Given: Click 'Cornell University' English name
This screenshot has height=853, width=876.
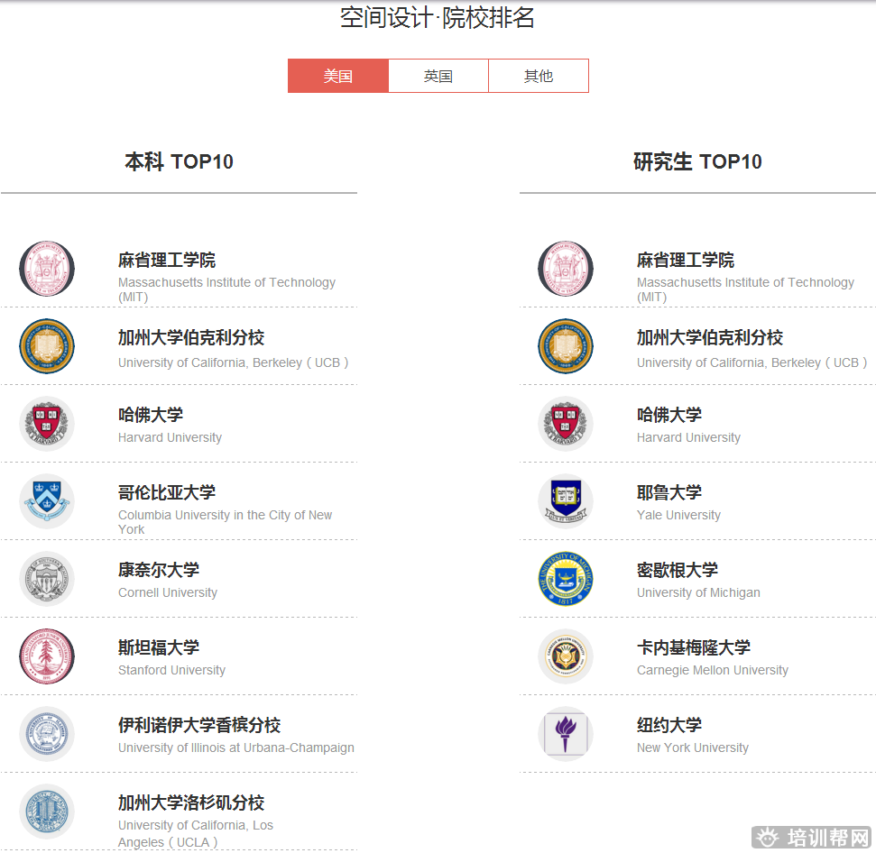Looking at the screenshot, I should (x=168, y=592).
